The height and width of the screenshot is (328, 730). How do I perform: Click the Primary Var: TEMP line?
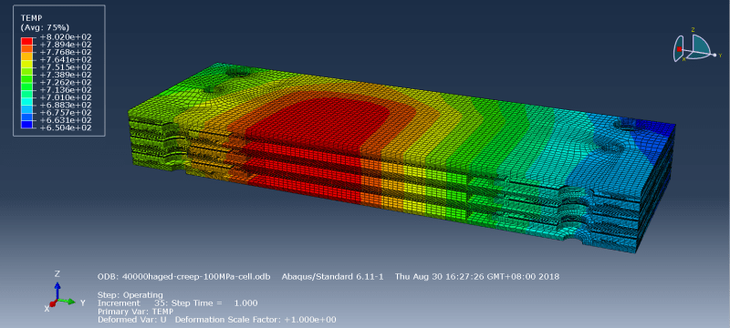135,312
